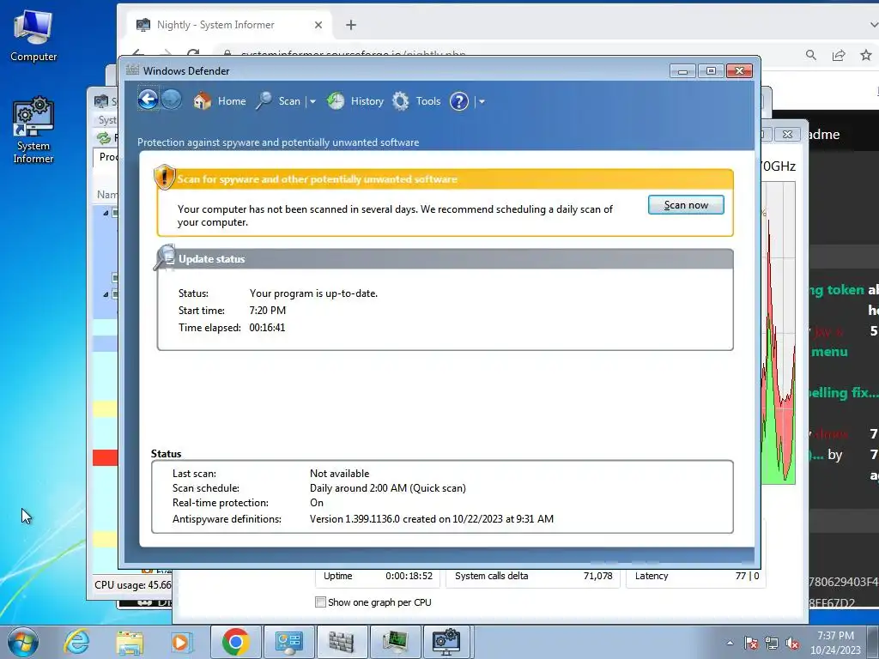Image resolution: width=879 pixels, height=659 pixels.
Task: Collapse the first process tree node in System Informer
Action: click(x=106, y=213)
